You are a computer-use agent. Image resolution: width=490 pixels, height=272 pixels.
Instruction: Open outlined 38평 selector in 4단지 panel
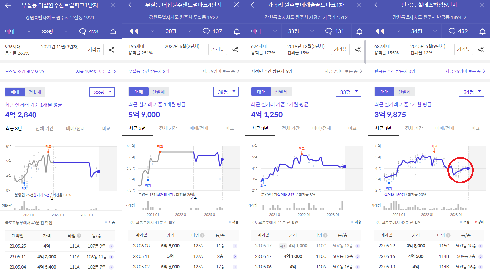click(x=226, y=92)
